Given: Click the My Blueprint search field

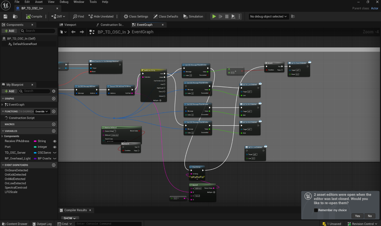Looking at the screenshot, I should 34,91.
